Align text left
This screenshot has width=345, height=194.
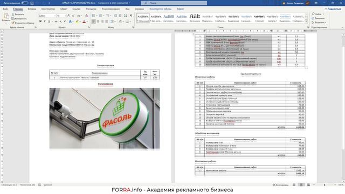[x=94, y=22]
